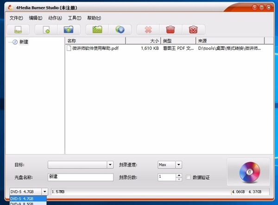Select the 新建 tree item
The image size is (278, 205).
(24, 42)
